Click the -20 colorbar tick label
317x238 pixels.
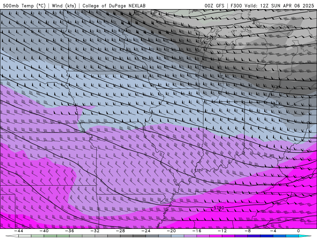171,231
